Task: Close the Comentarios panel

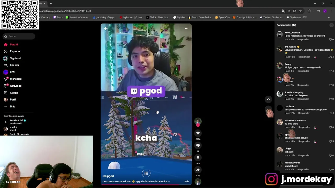Action: 331,25
